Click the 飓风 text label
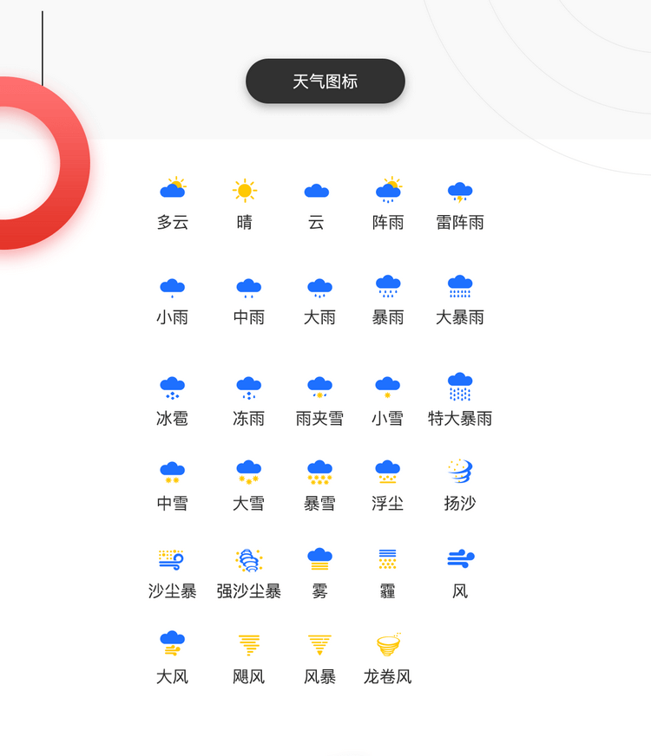Image resolution: width=651 pixels, height=756 pixels. (x=249, y=676)
